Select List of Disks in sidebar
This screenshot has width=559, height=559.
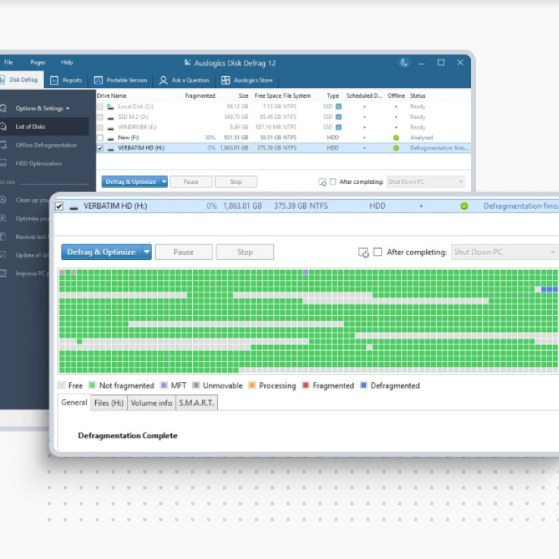coord(44,126)
